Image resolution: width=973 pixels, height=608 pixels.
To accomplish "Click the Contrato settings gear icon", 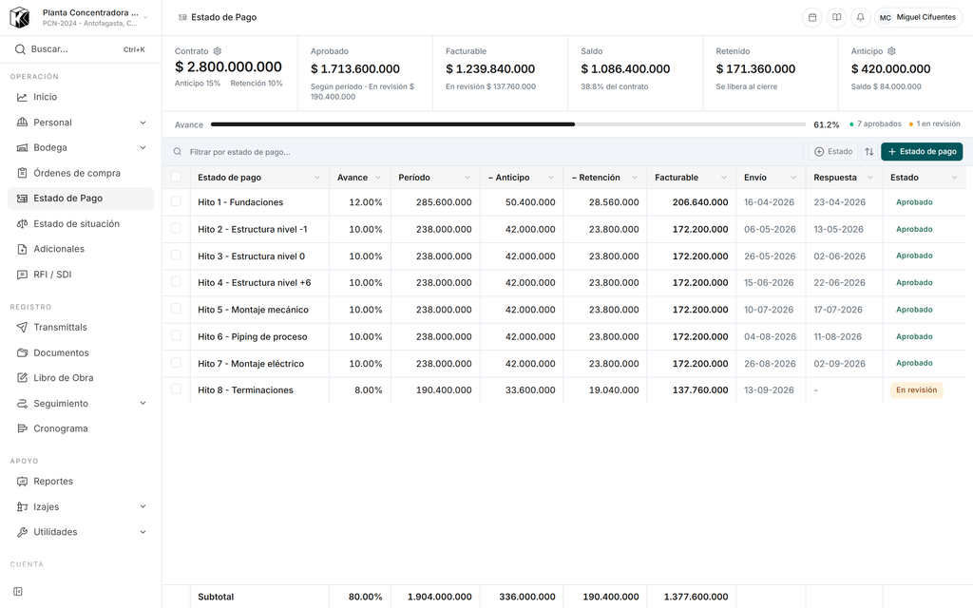I will point(218,51).
